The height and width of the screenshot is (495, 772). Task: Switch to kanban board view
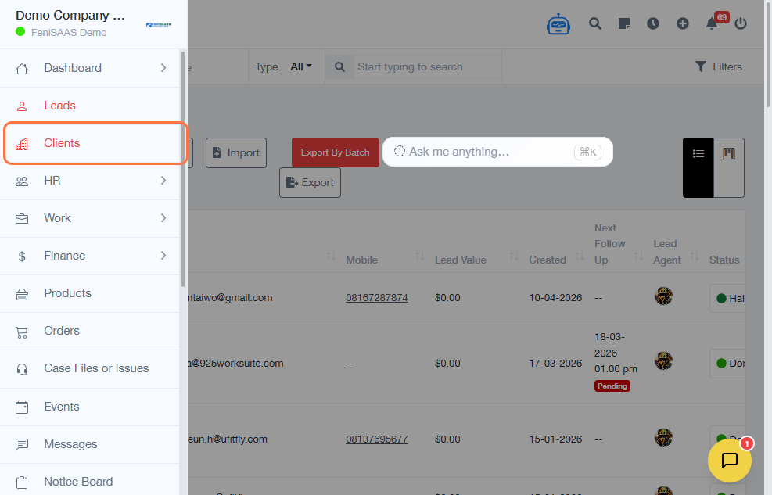pos(729,154)
